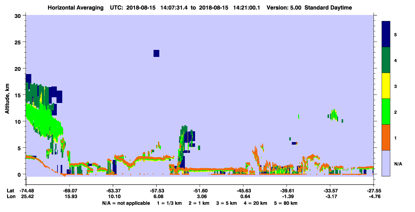
Task: Click the latitude value -63.37
Action: [x=113, y=191]
